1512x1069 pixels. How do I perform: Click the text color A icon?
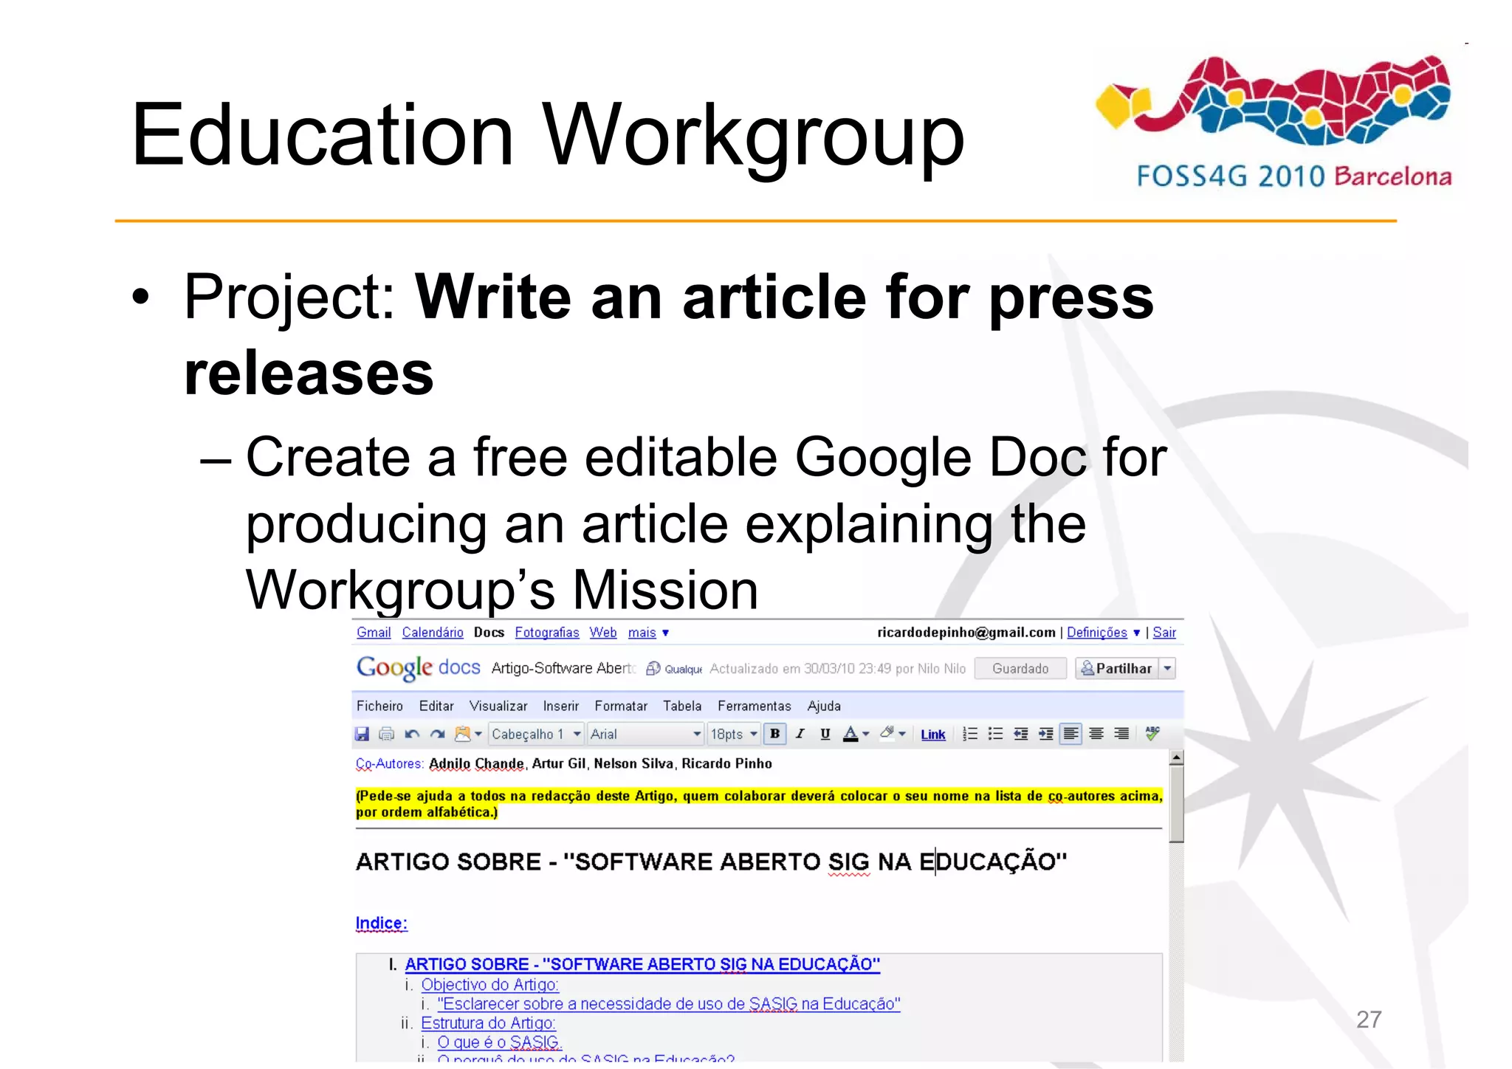click(x=850, y=734)
